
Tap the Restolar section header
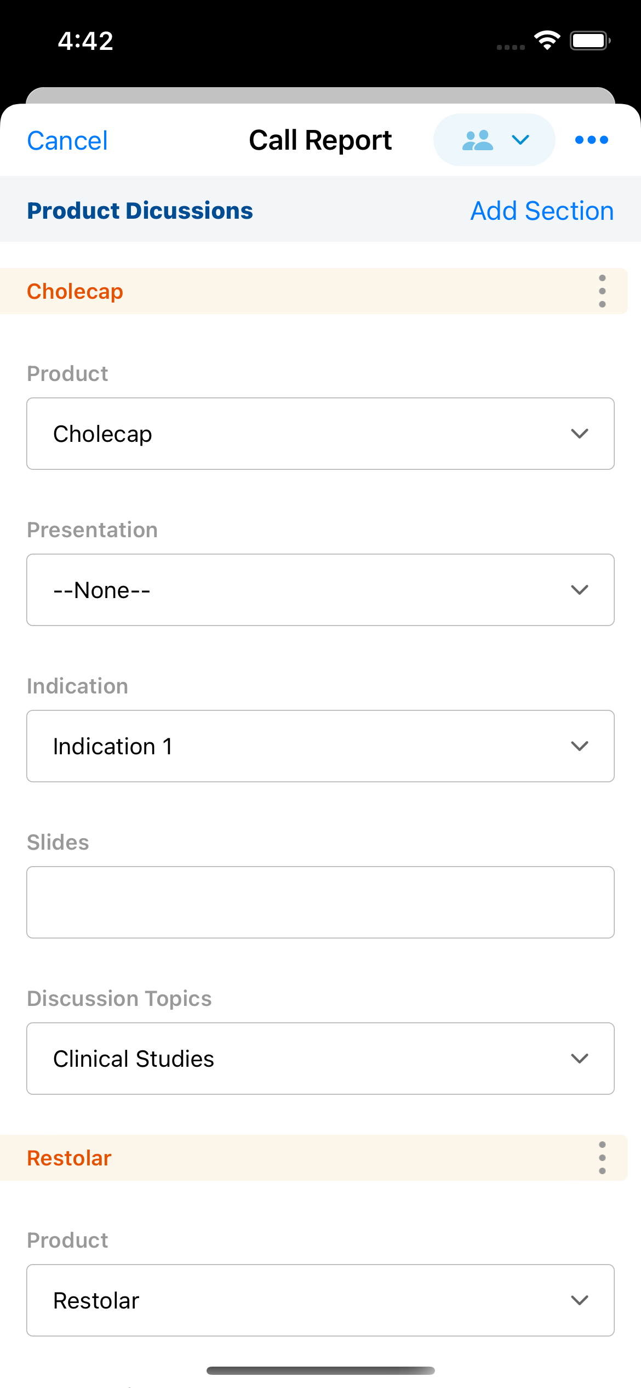(70, 1158)
